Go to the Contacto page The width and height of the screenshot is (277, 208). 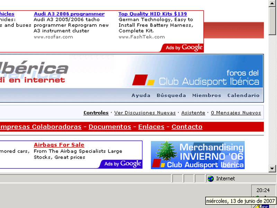point(187,127)
